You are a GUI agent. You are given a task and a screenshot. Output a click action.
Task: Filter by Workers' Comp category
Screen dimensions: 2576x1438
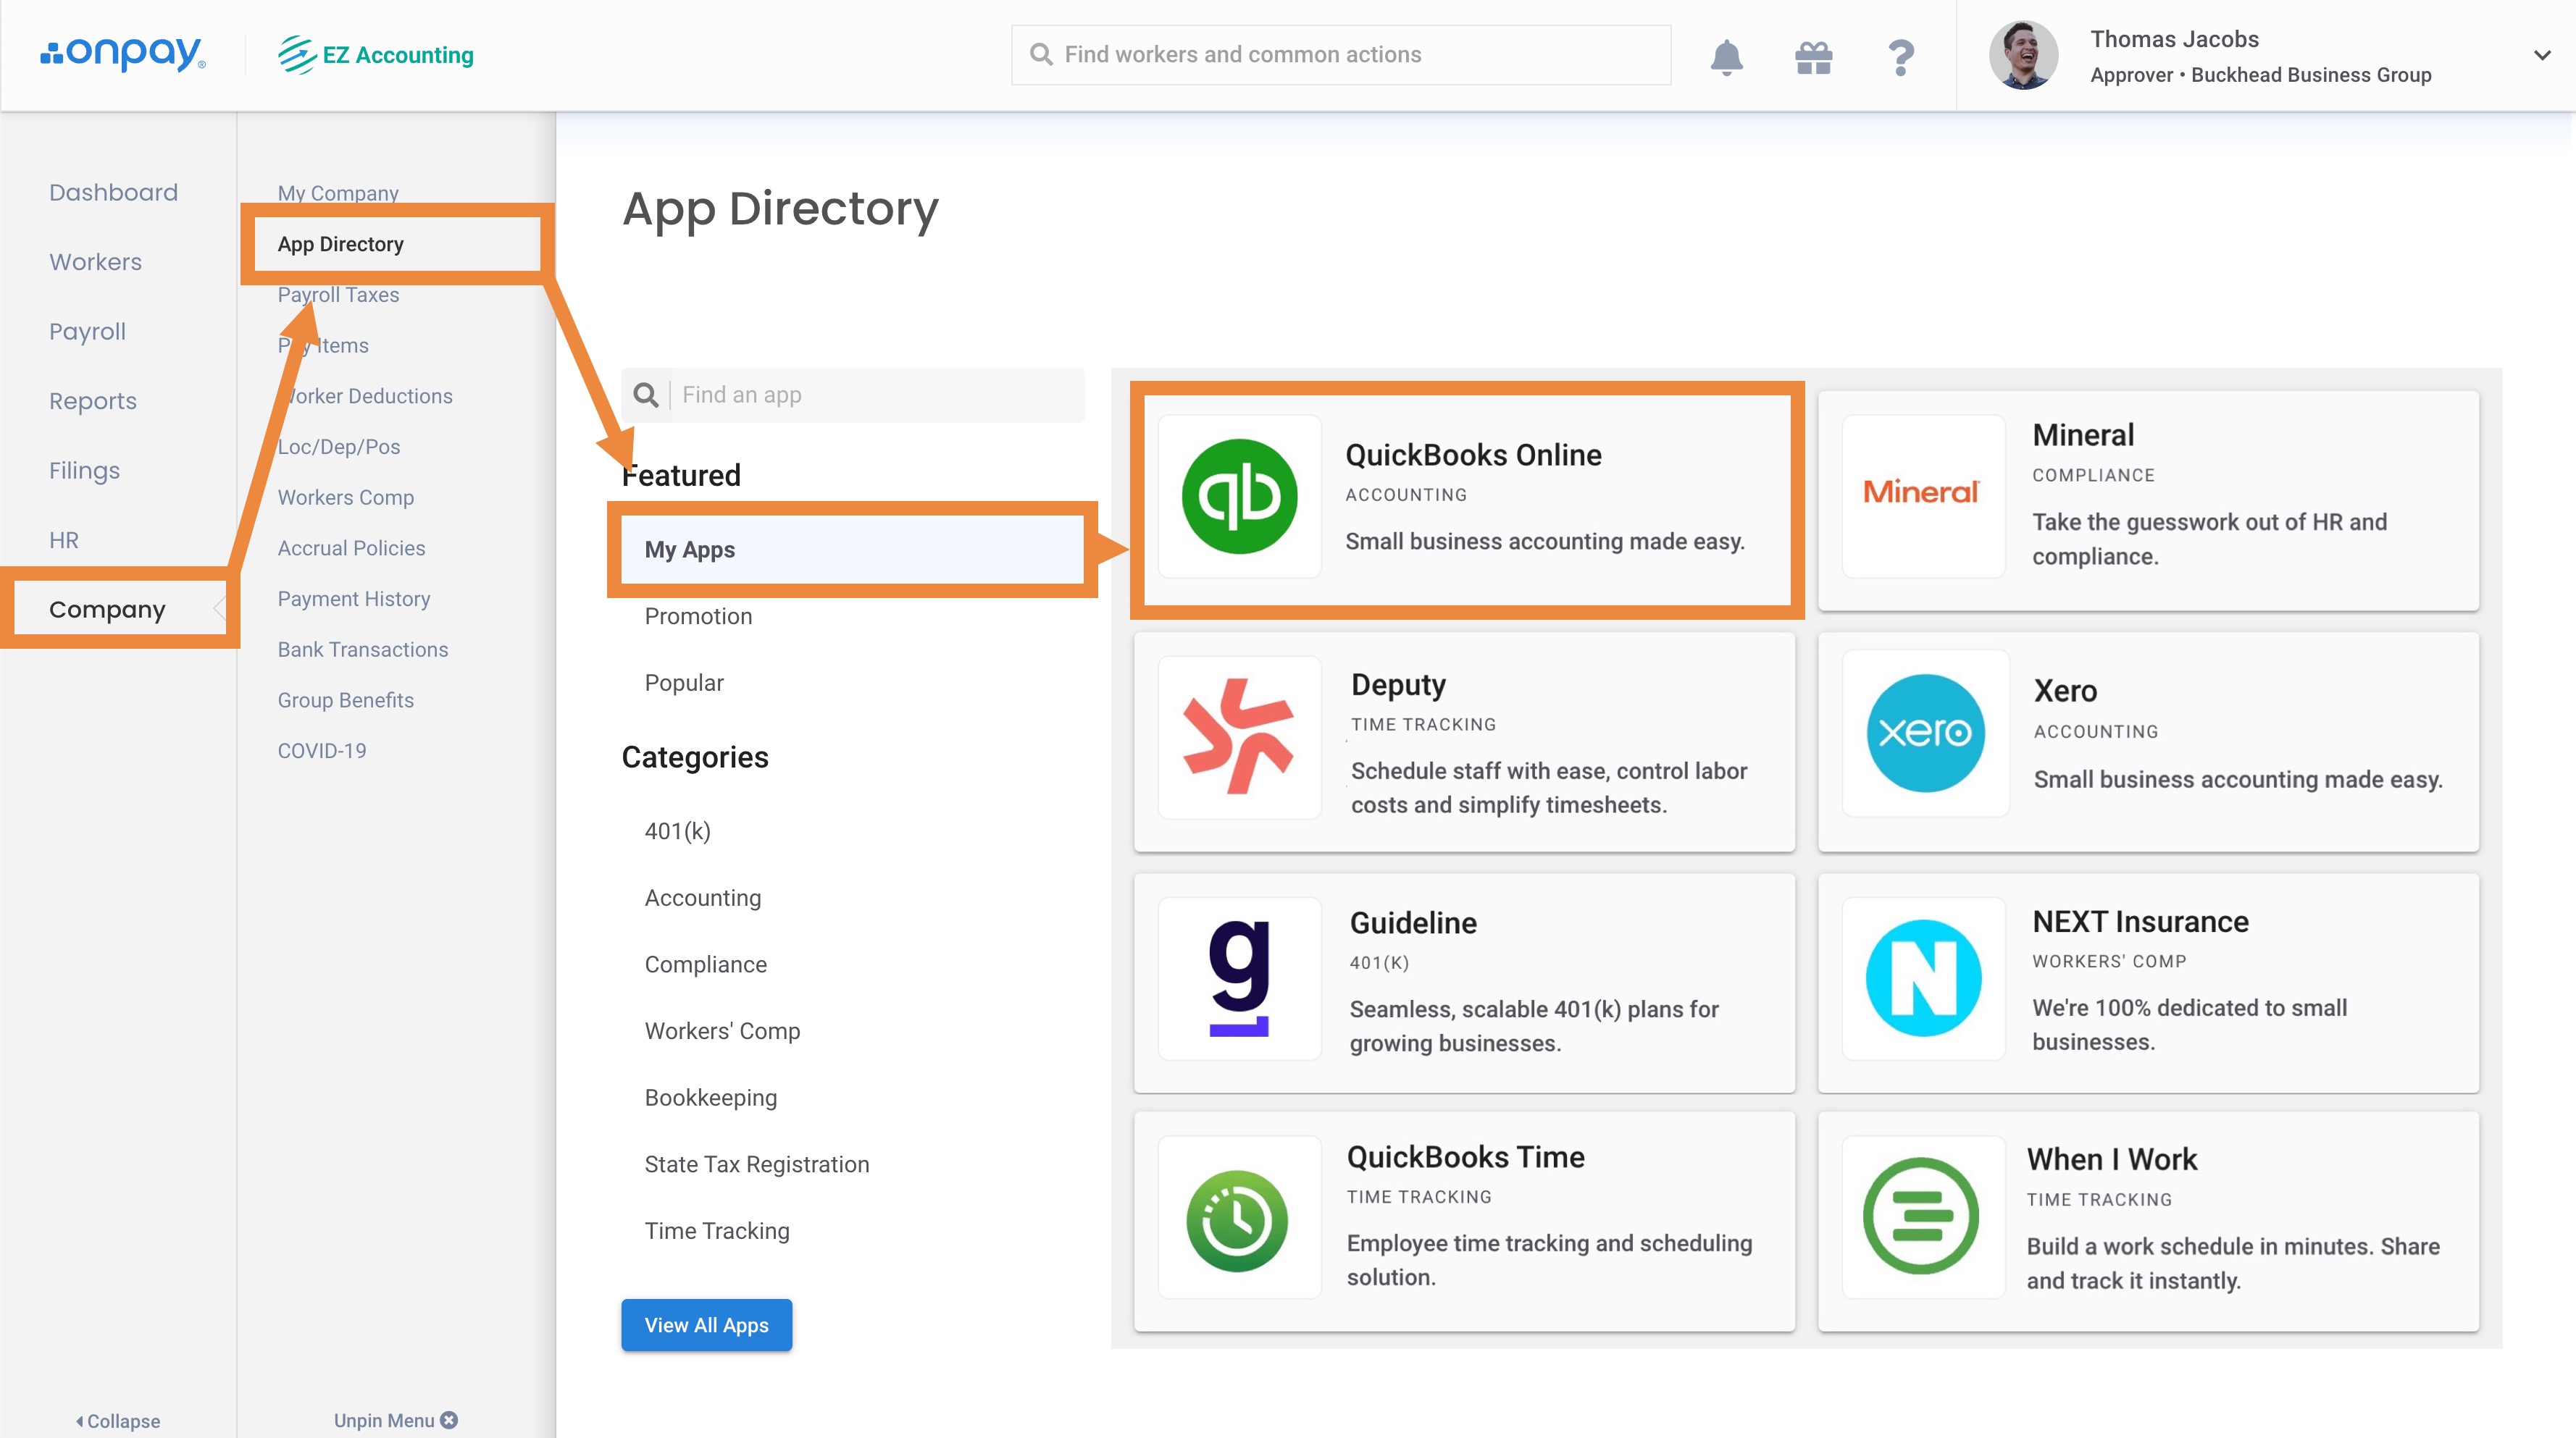pos(722,1031)
